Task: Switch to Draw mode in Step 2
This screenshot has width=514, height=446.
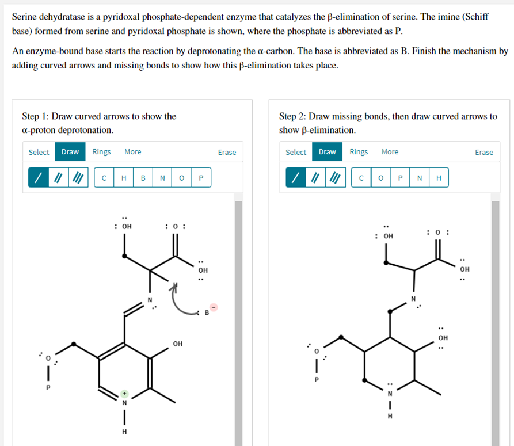Action: (326, 151)
